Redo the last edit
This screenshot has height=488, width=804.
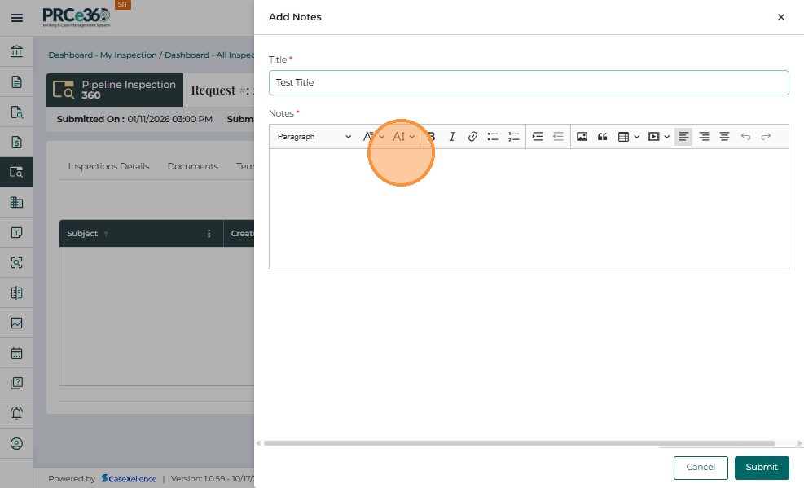(x=766, y=137)
